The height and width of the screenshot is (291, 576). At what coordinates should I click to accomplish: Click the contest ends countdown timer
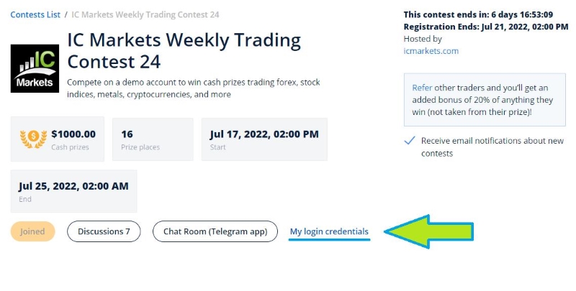click(478, 14)
